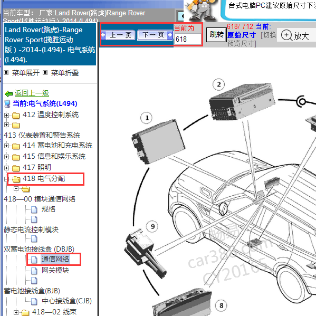The height and width of the screenshot is (316, 316).
Task: Open 静态电流控制模块 document
Action: click(31, 229)
